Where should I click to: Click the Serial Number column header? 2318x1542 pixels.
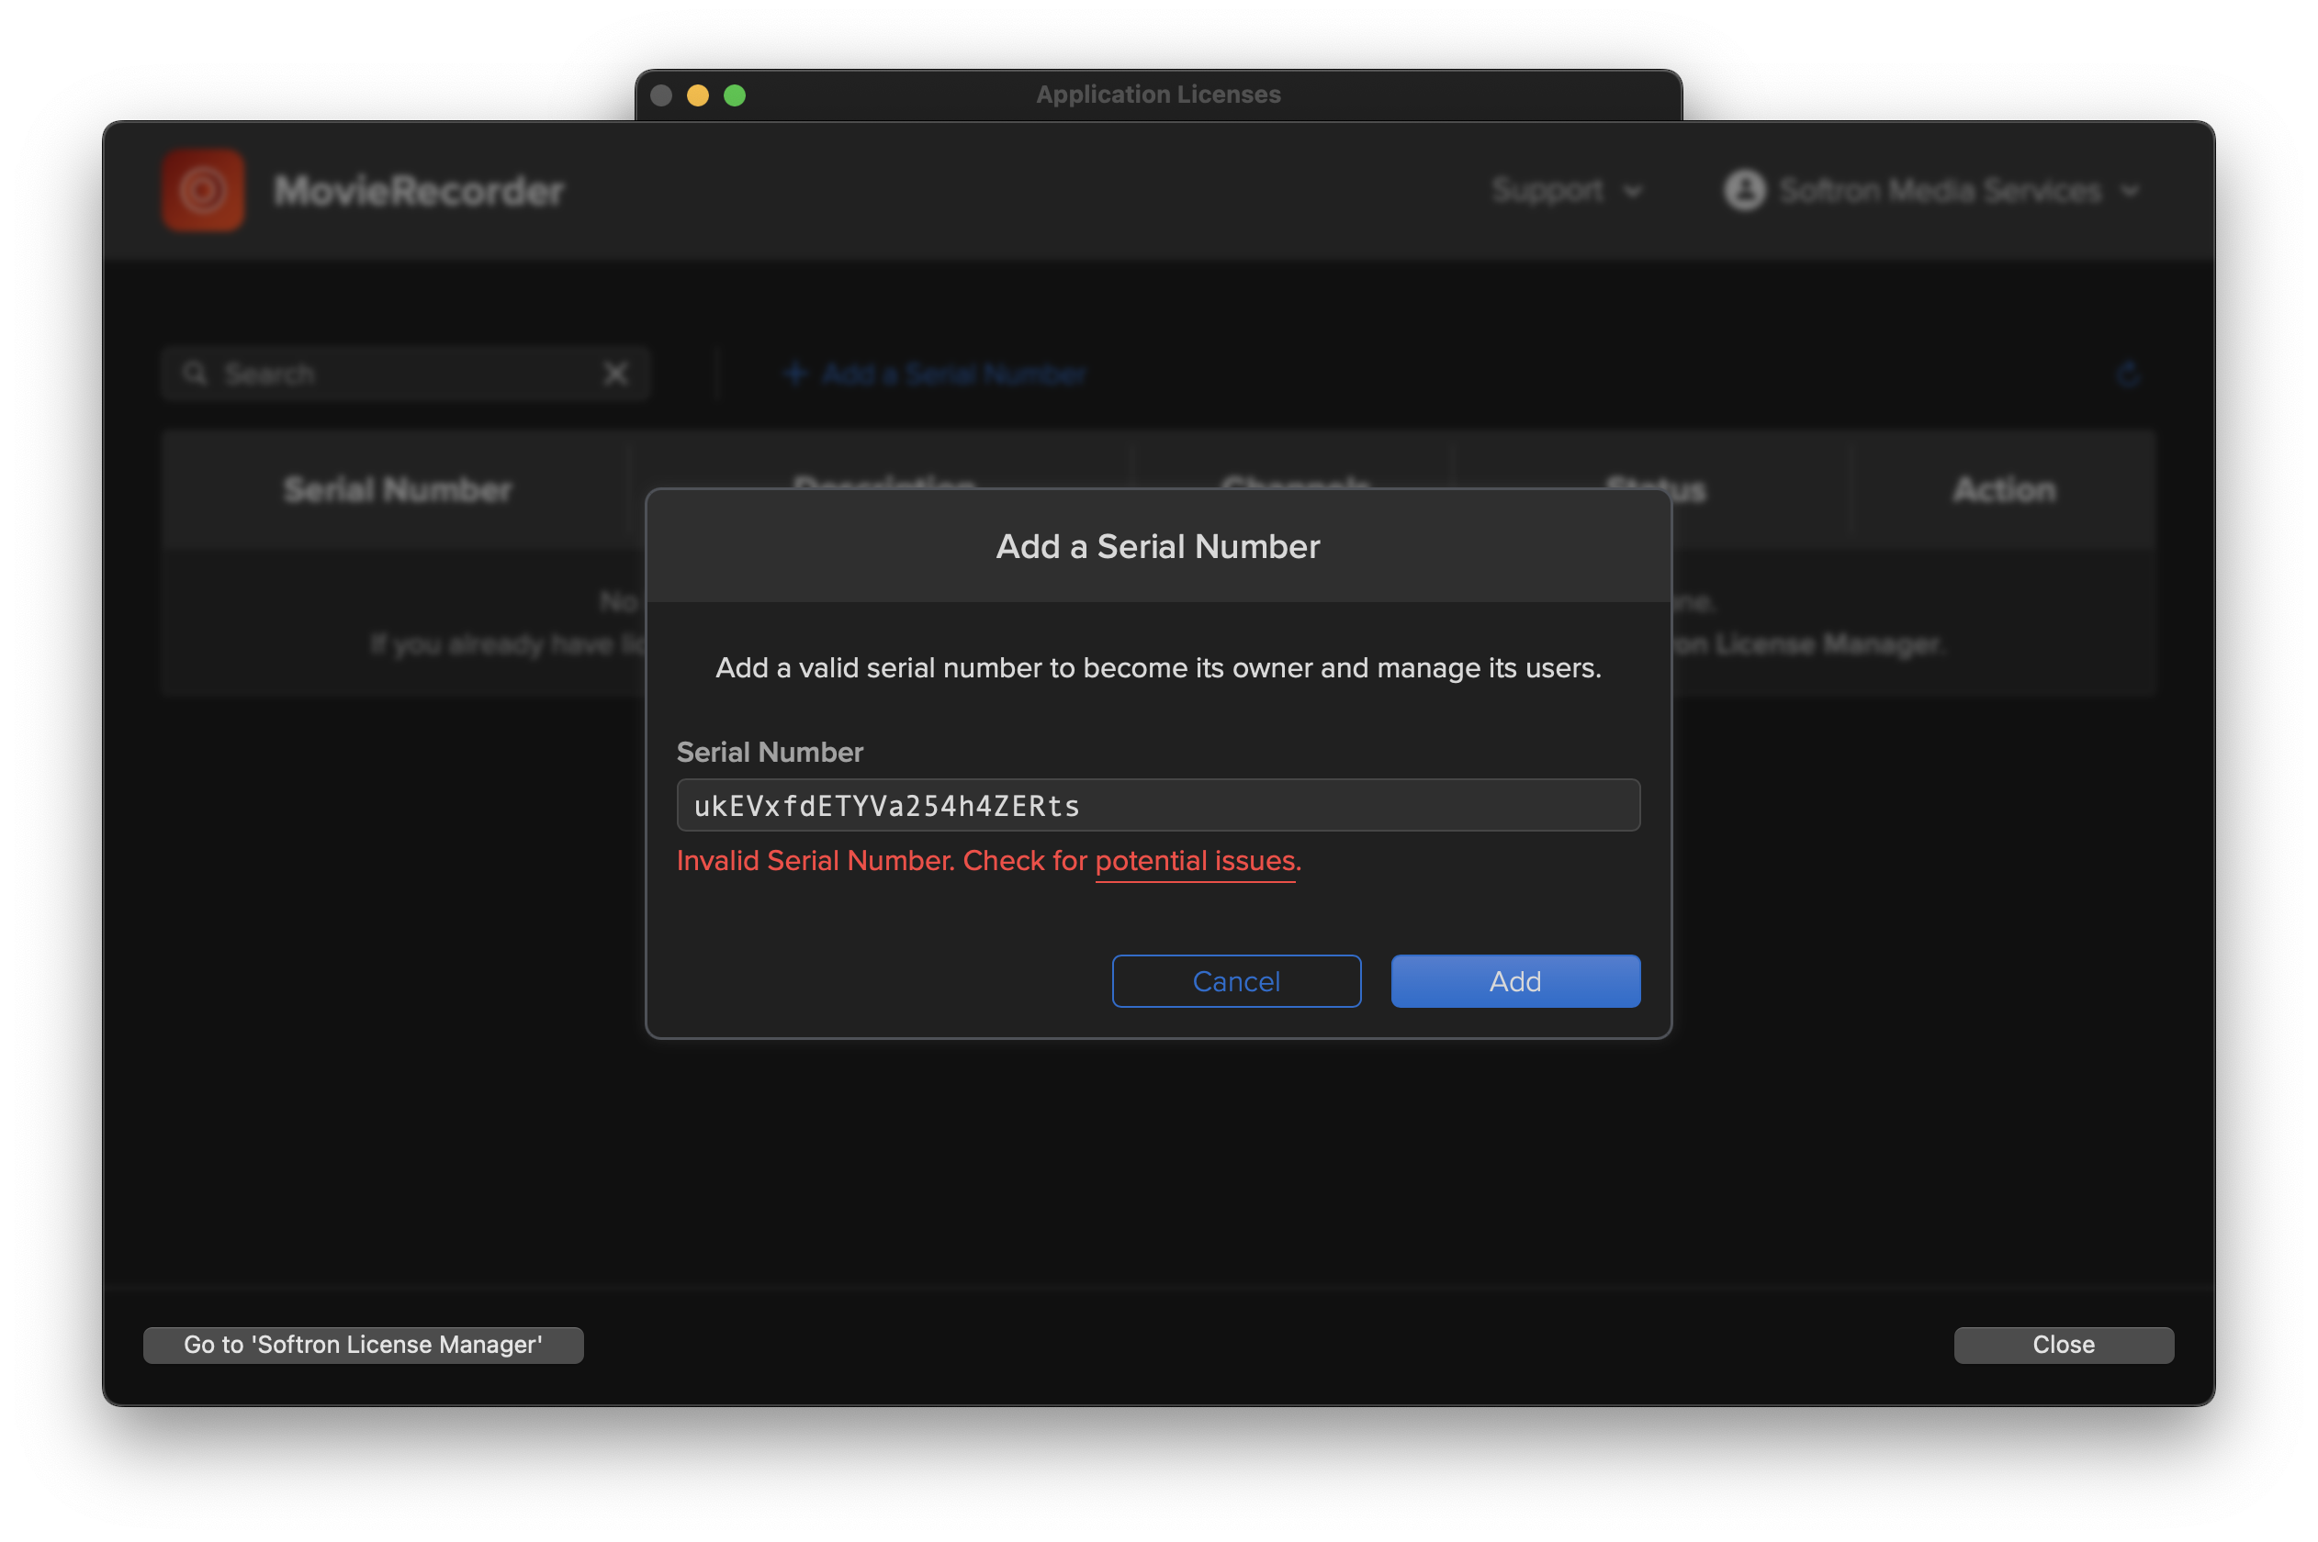coord(398,488)
